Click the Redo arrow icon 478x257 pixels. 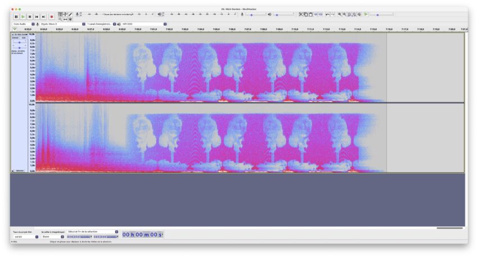(x=332, y=14)
